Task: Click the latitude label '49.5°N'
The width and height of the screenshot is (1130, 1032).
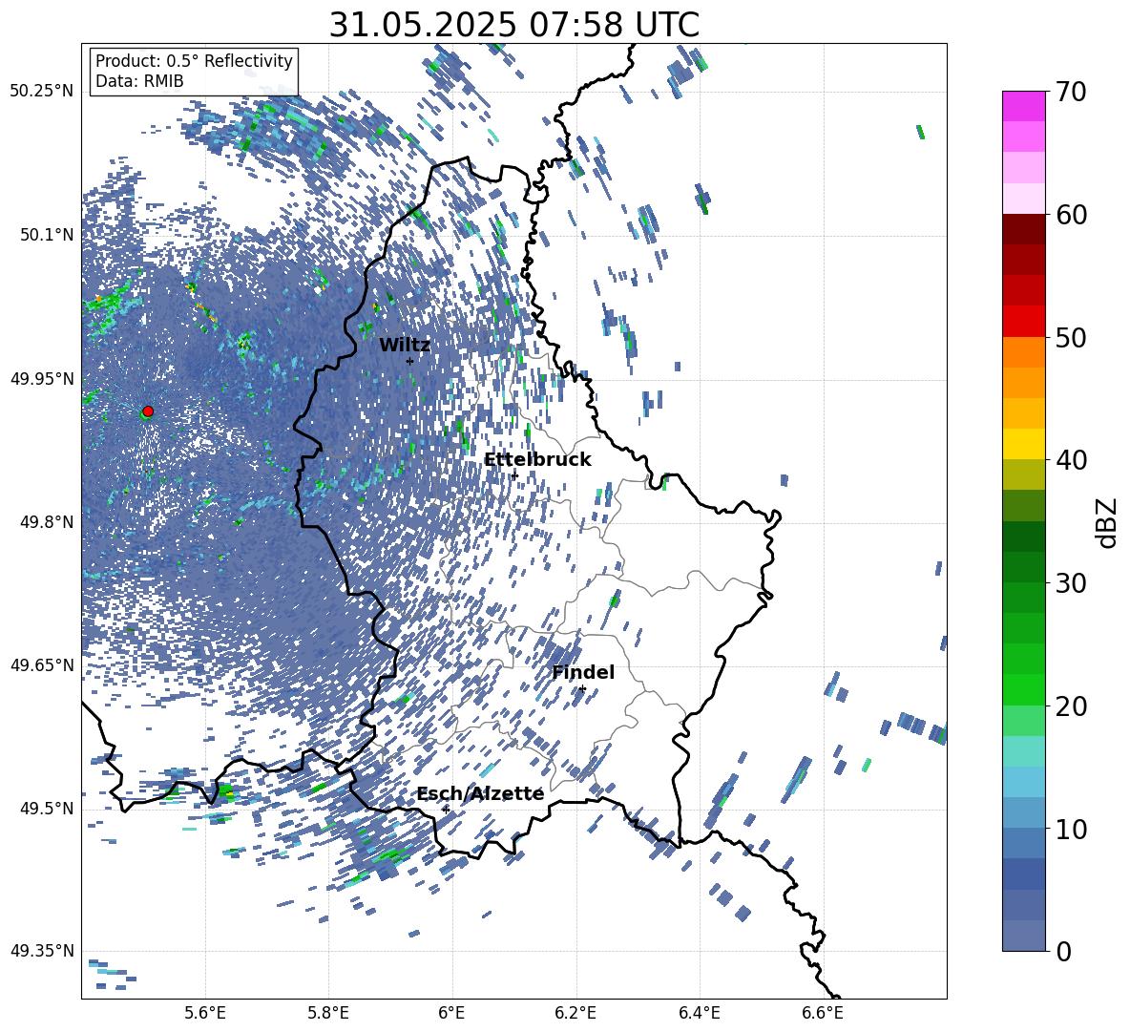Action: pos(46,809)
